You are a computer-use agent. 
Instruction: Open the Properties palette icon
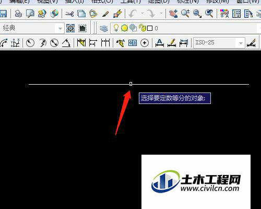point(224,14)
